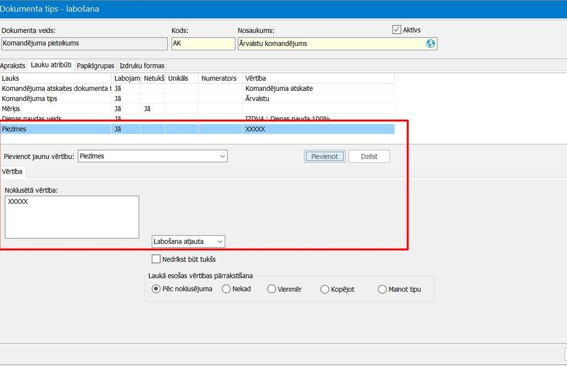Open the Papildgrupas tab
This screenshot has width=567, height=370.
tap(95, 65)
